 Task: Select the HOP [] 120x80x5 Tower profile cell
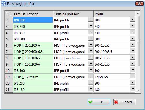[x=33, y=77]
